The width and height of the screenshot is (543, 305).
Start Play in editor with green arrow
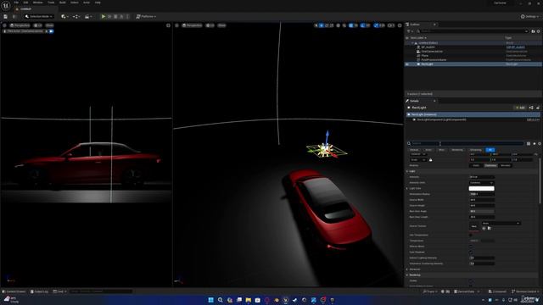click(x=104, y=17)
